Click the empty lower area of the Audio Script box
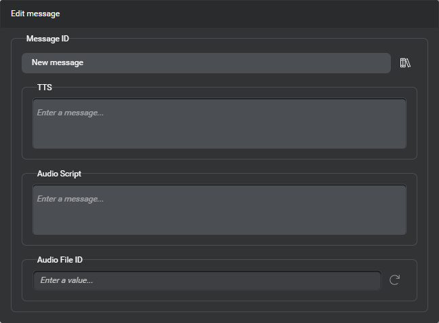 (219, 225)
